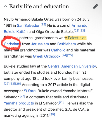This screenshot has width=102, height=122.
Task: Follow the Jerusalem link
Action: coord(40,44)
